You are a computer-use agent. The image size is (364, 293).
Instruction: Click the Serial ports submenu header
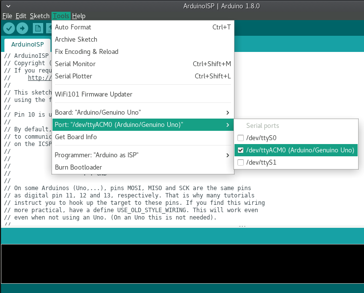(262, 125)
